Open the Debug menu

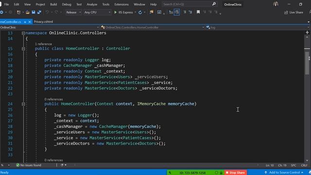click(67, 4)
